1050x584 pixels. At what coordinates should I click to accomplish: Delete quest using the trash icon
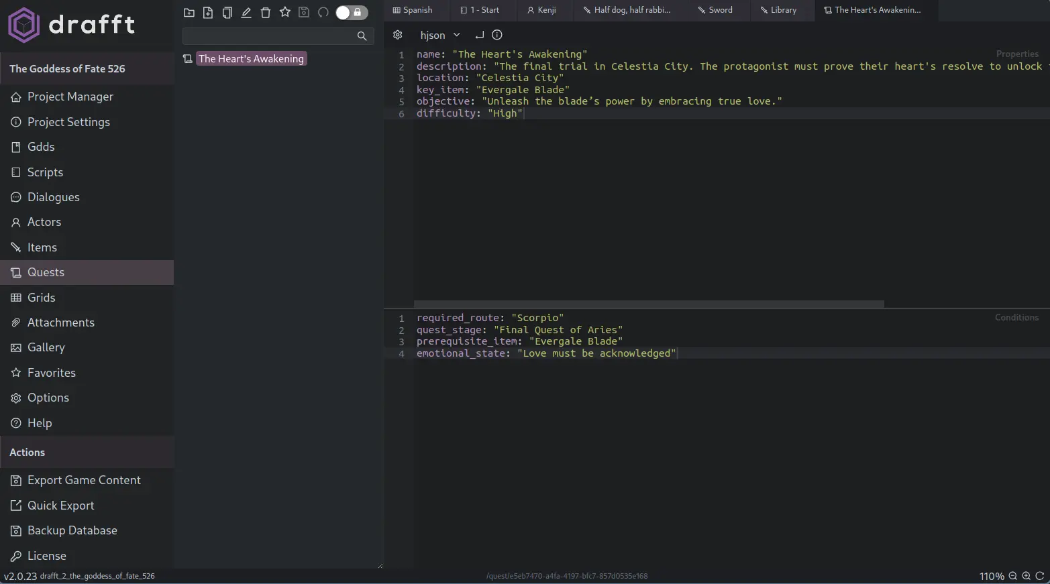click(265, 12)
